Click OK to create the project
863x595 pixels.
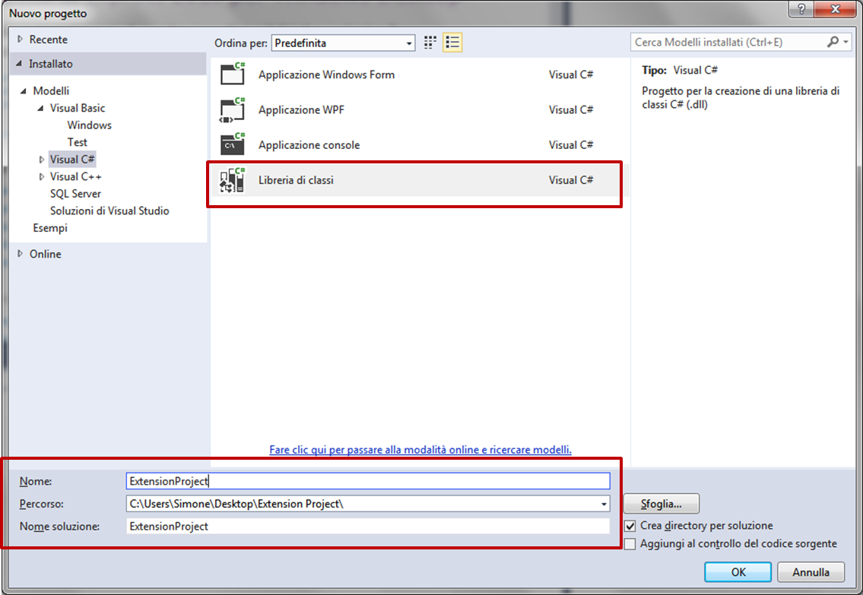(x=738, y=572)
